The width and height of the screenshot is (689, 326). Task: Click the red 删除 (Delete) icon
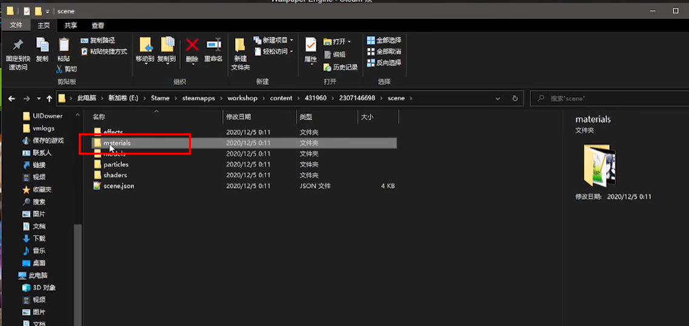coord(192,45)
